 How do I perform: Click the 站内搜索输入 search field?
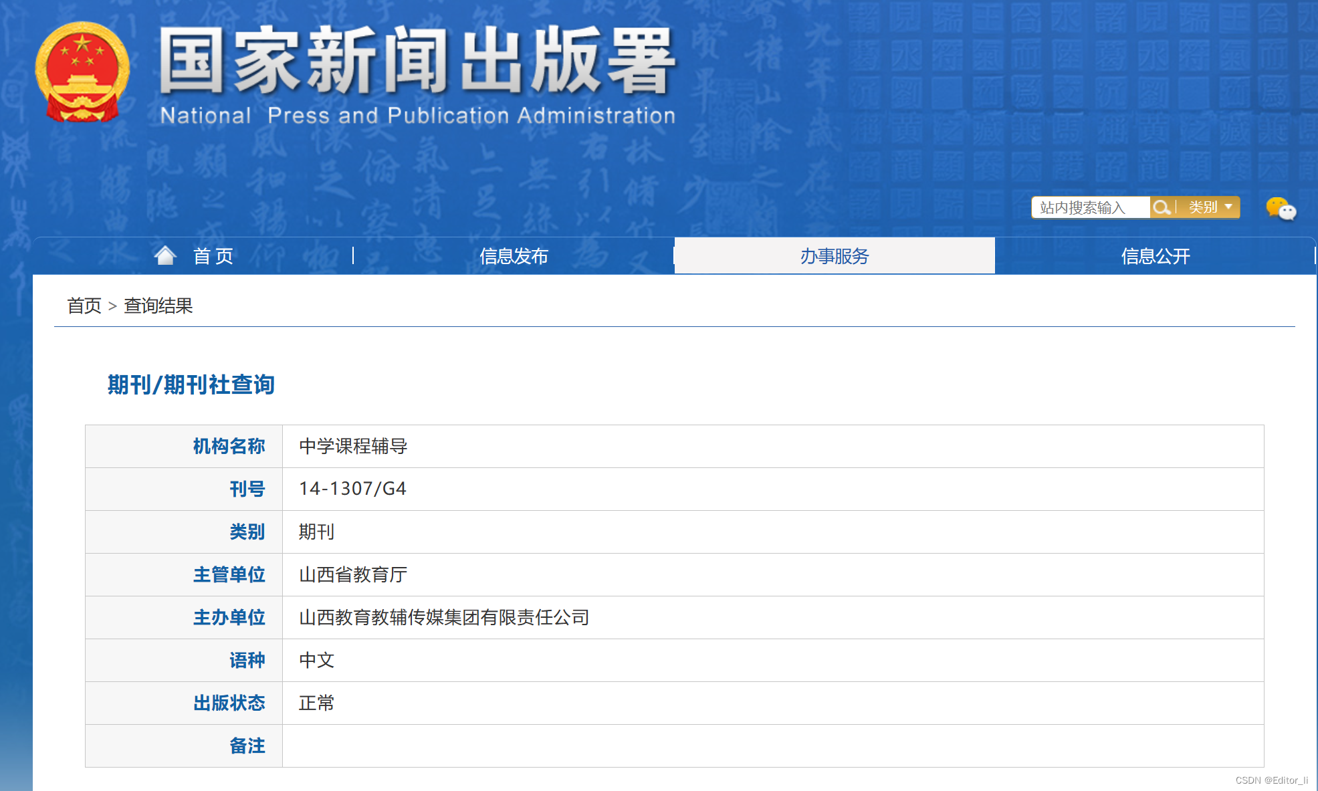pos(1091,207)
